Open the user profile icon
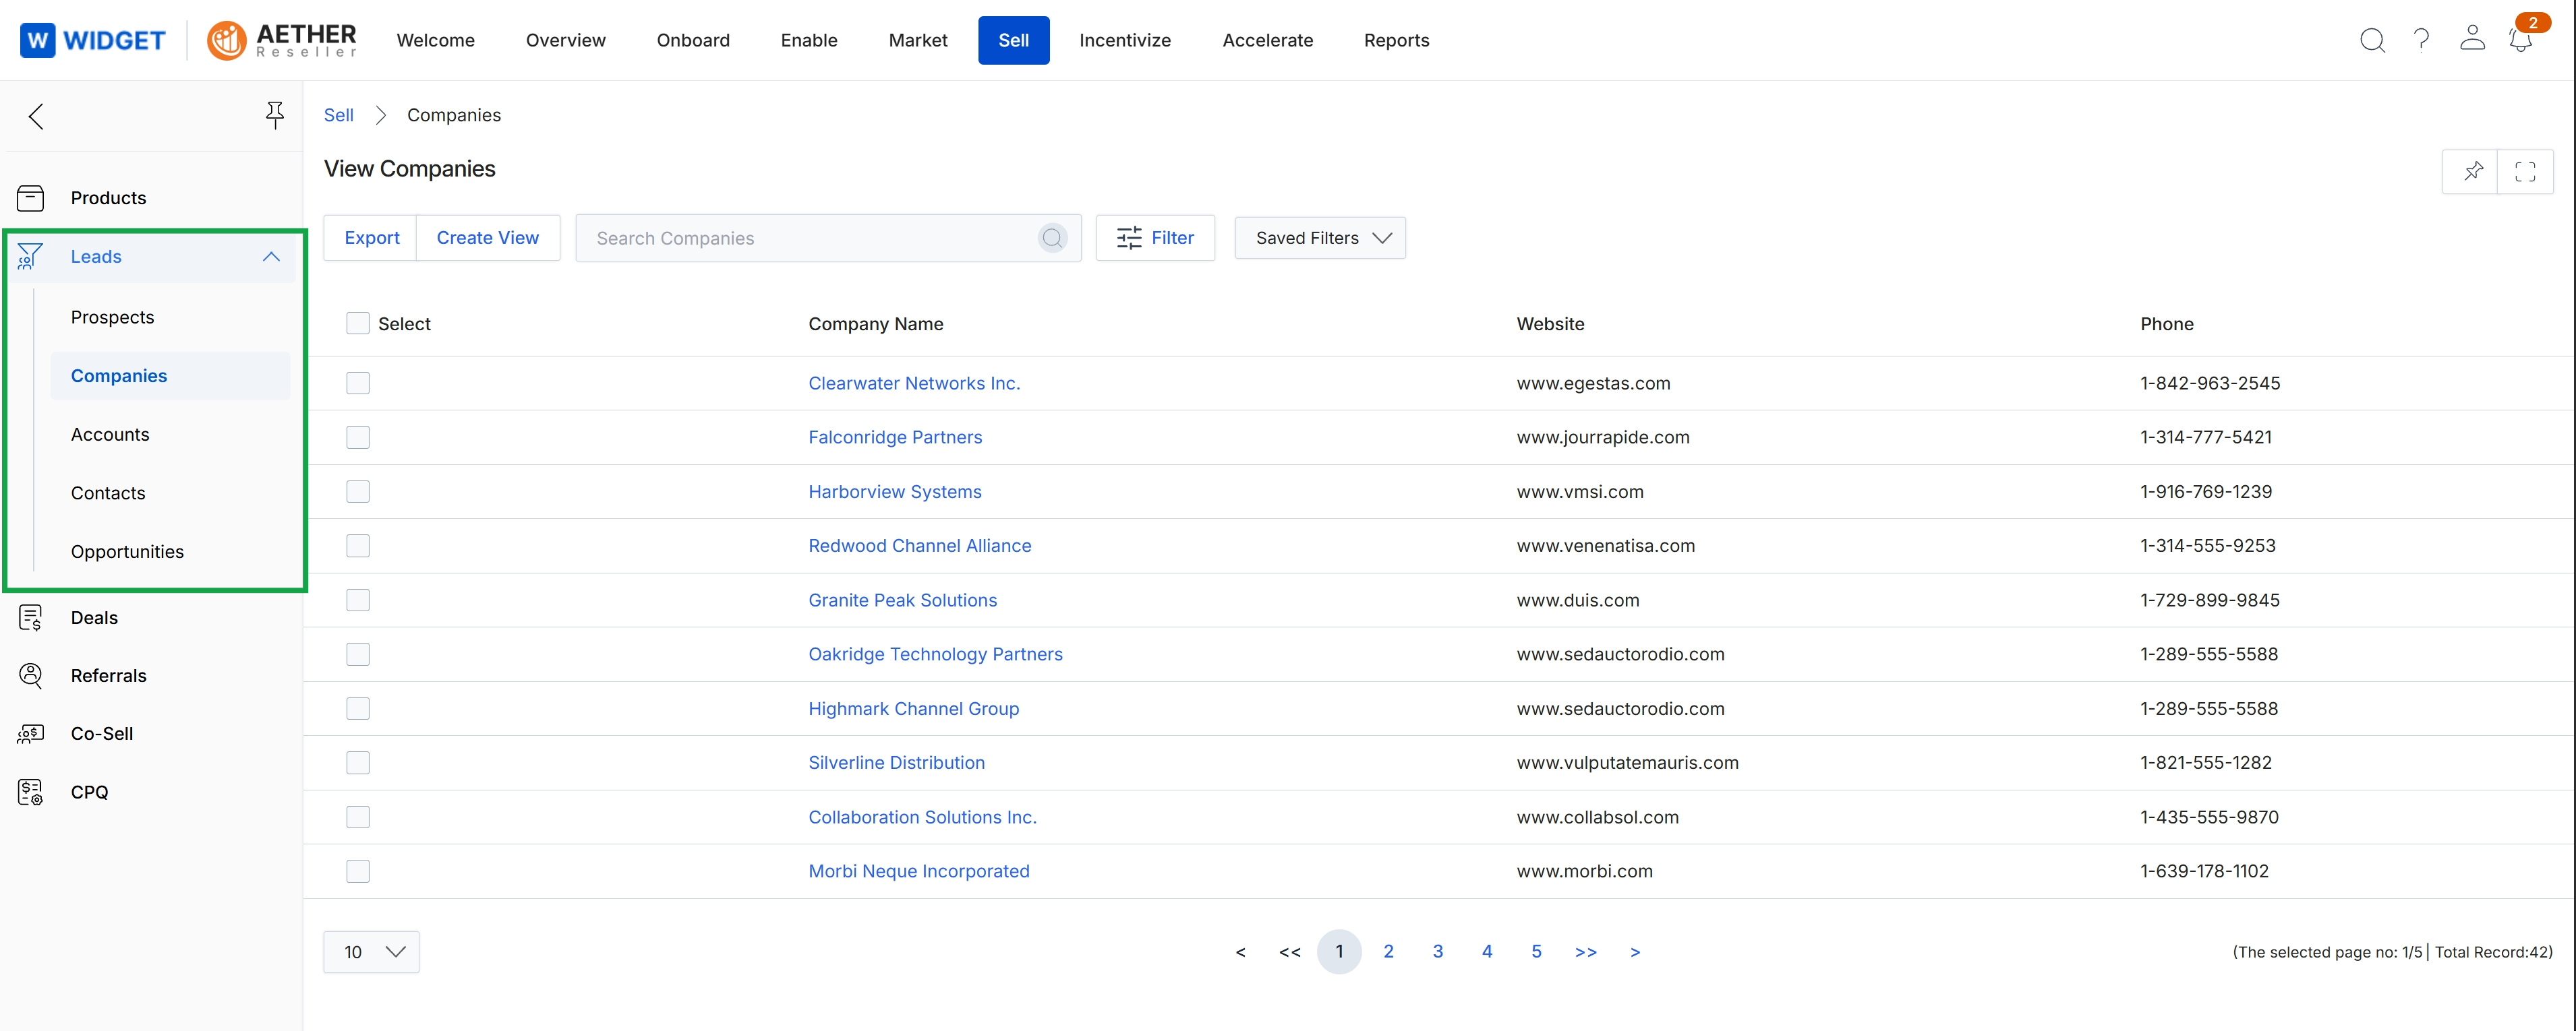Viewport: 2576px width, 1031px height. [2472, 38]
